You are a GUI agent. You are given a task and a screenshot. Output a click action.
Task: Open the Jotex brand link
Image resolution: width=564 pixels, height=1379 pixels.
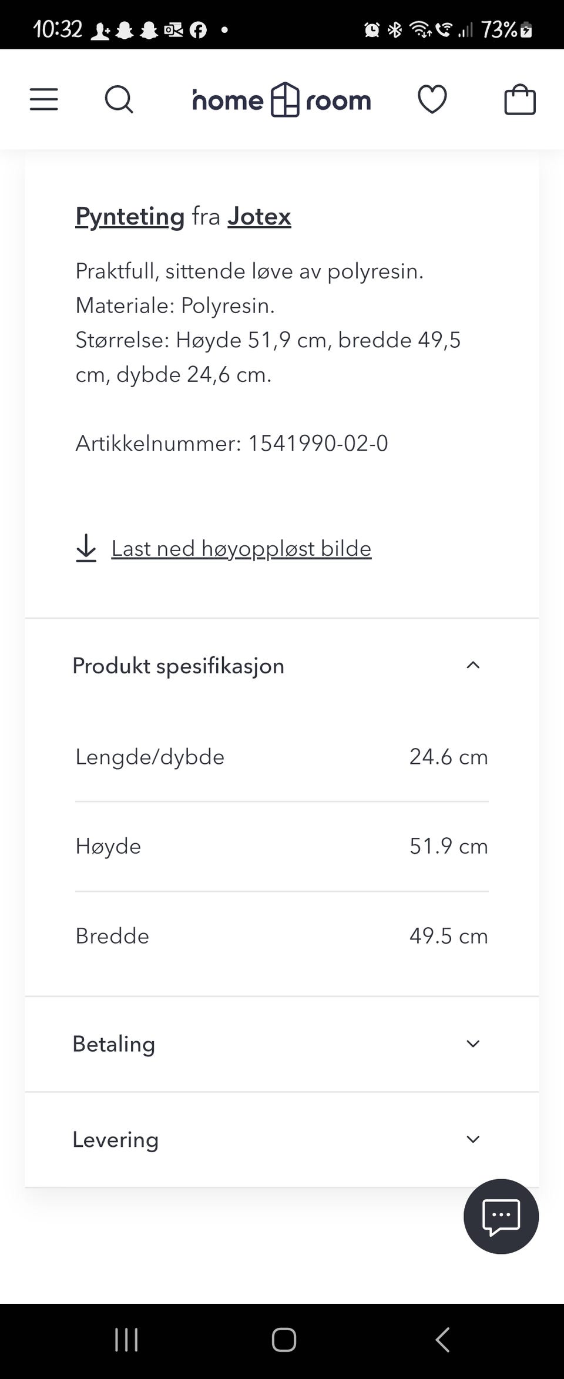click(259, 216)
